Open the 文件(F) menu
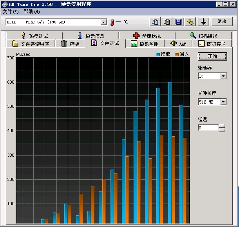Screen dimensions: 239x227 coord(11,12)
